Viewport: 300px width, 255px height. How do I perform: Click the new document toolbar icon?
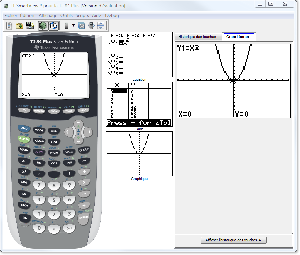click(x=9, y=26)
